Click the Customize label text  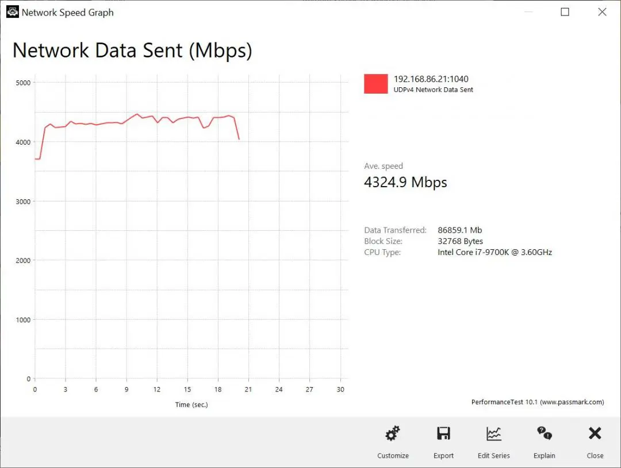393,455
